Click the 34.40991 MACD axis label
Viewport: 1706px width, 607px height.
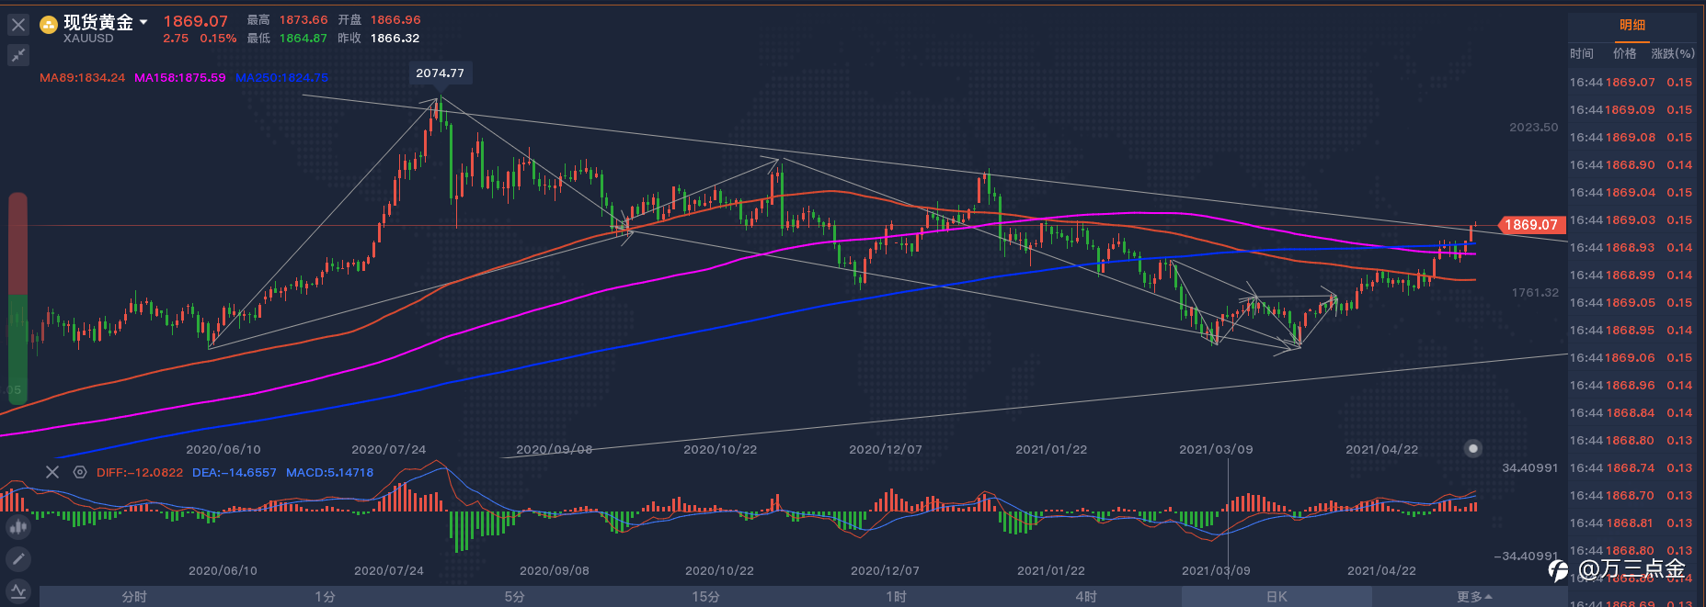coord(1530,468)
